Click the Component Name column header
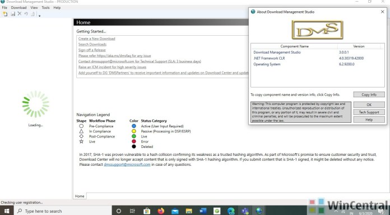The height and width of the screenshot is (215, 390). click(294, 46)
